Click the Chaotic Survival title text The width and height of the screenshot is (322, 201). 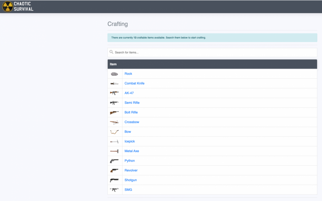tap(24, 6)
